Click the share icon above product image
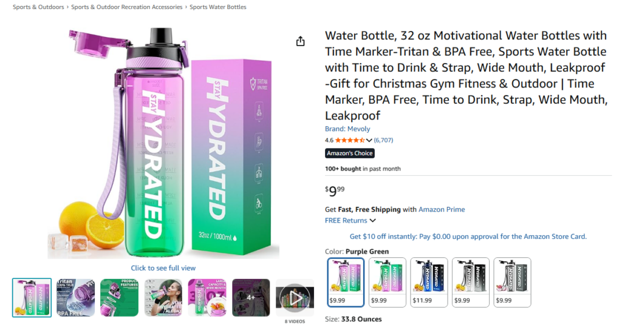 (x=300, y=41)
